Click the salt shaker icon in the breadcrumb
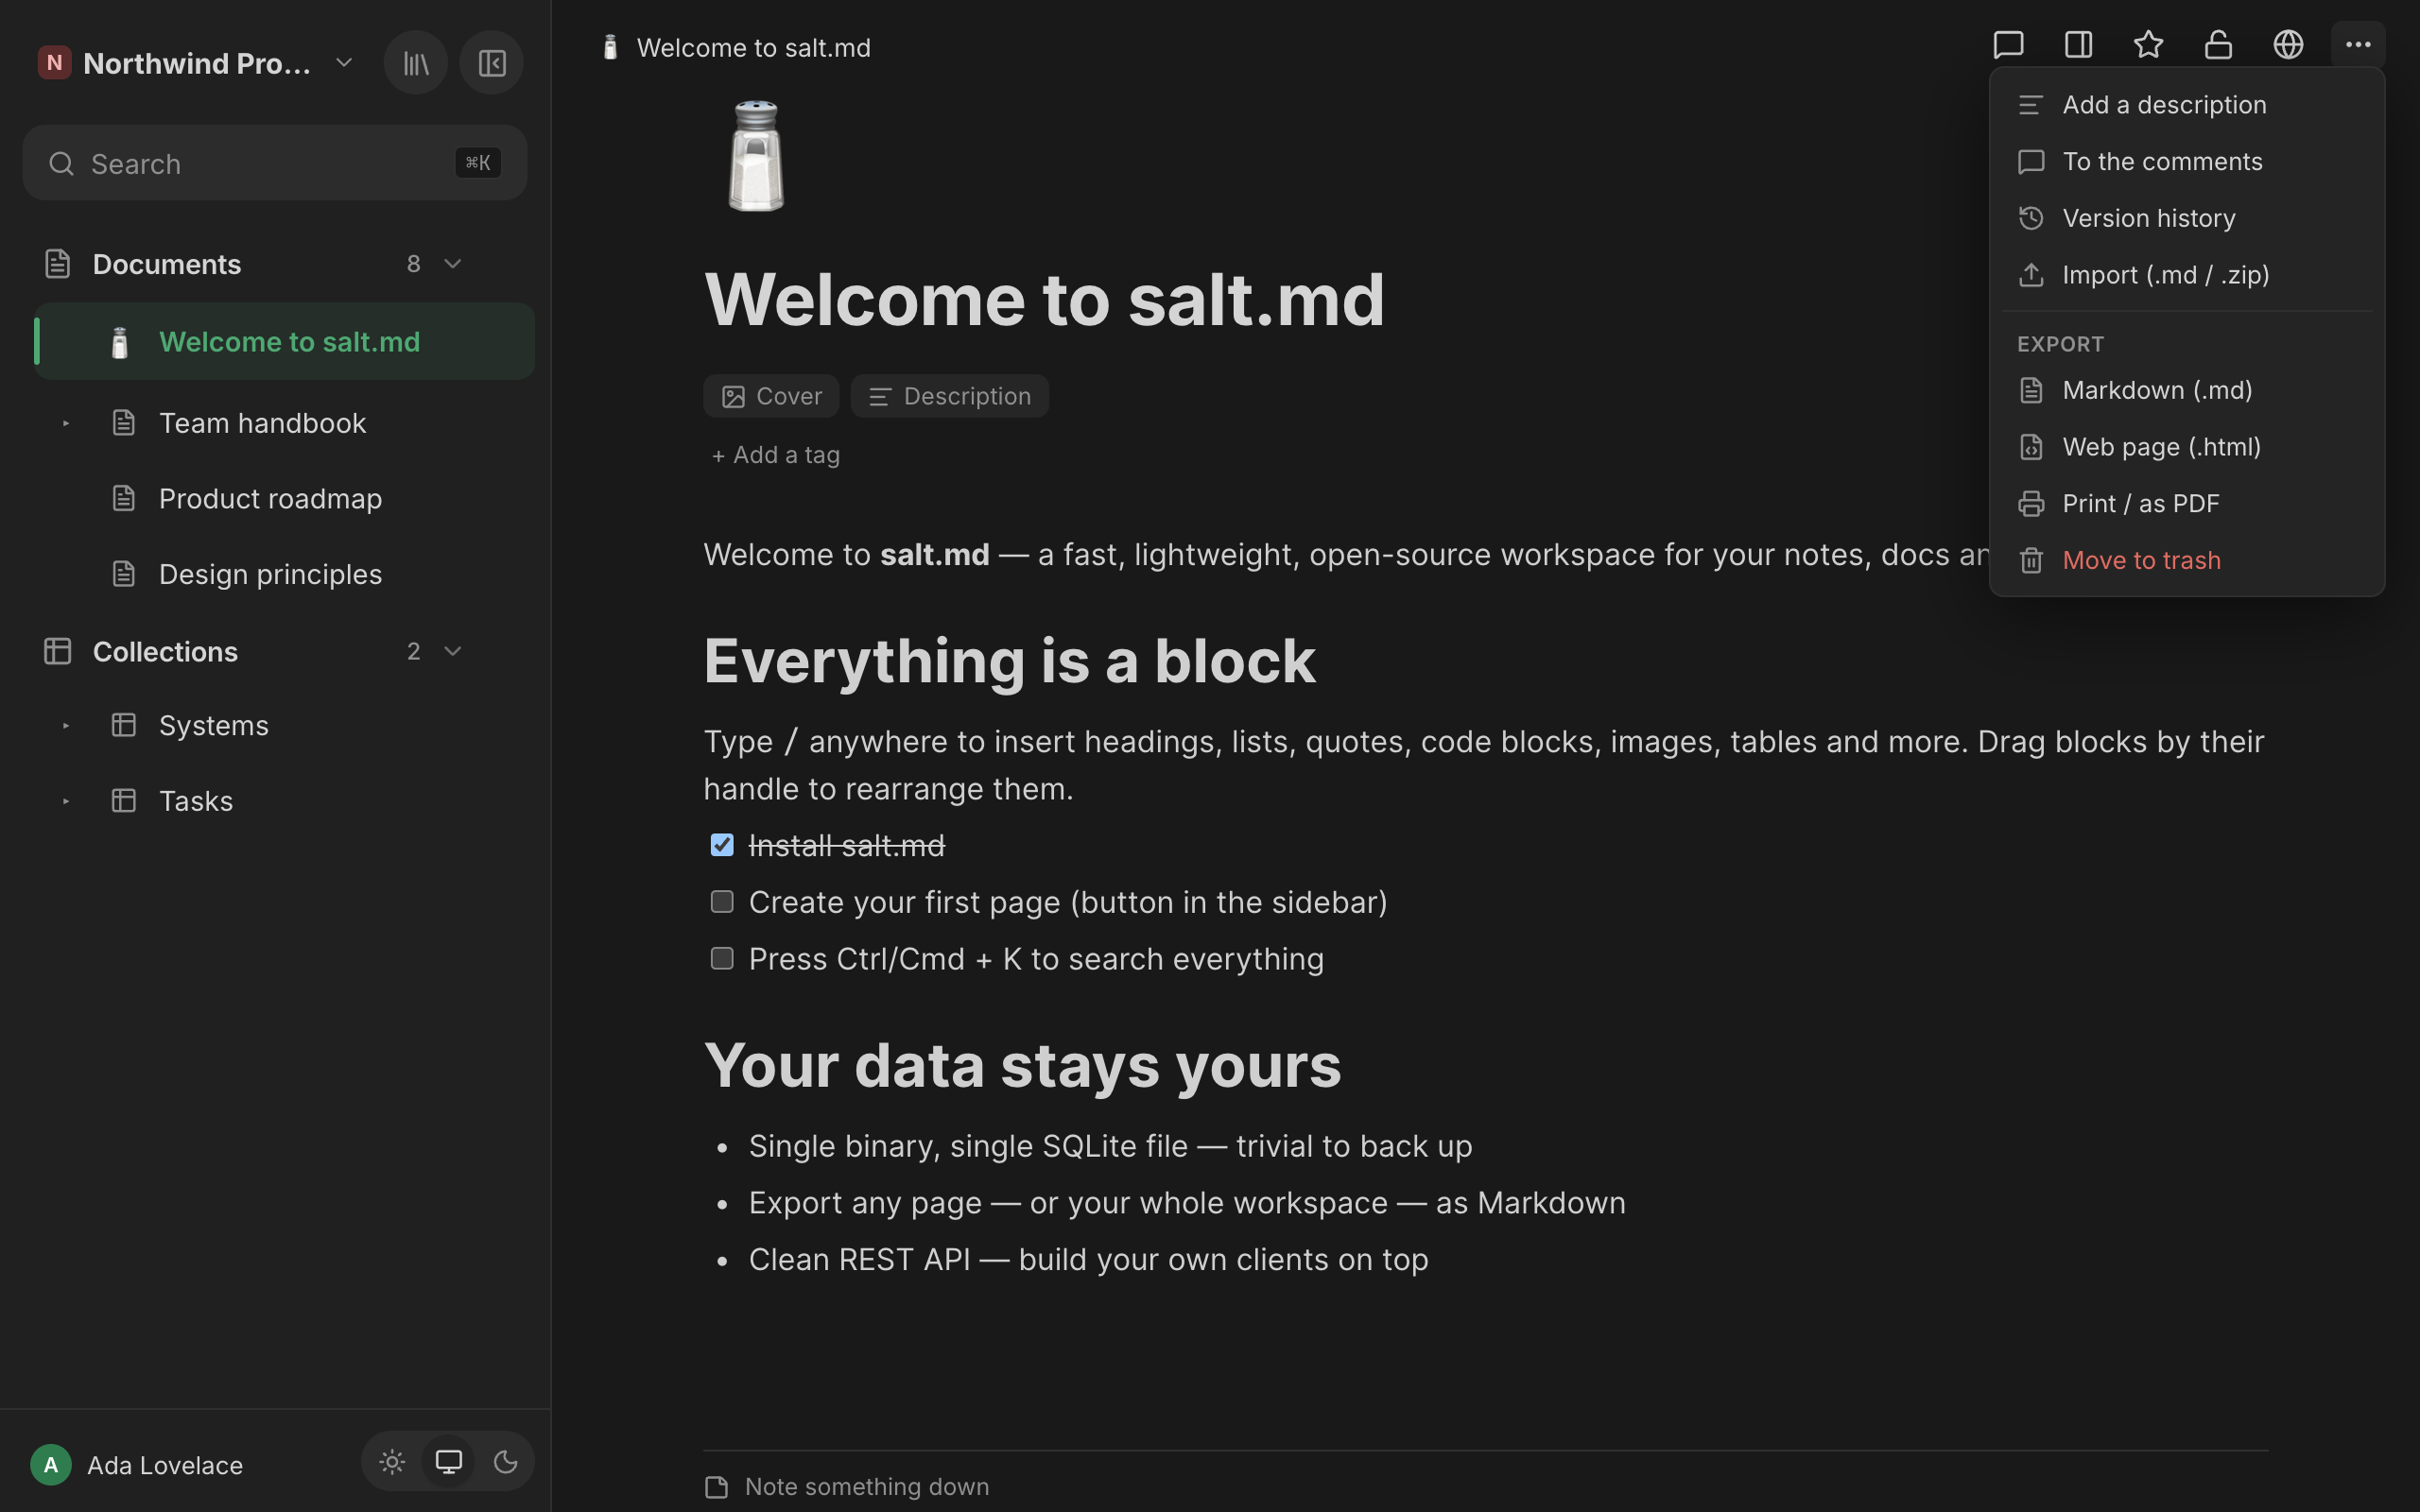2420x1512 pixels. click(610, 48)
